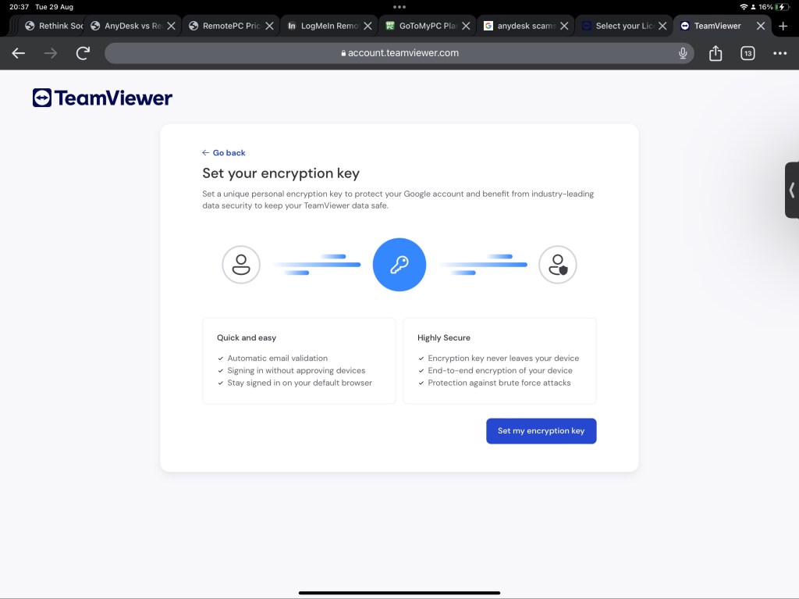Click the blue key icon circle
This screenshot has width=799, height=599.
[399, 264]
